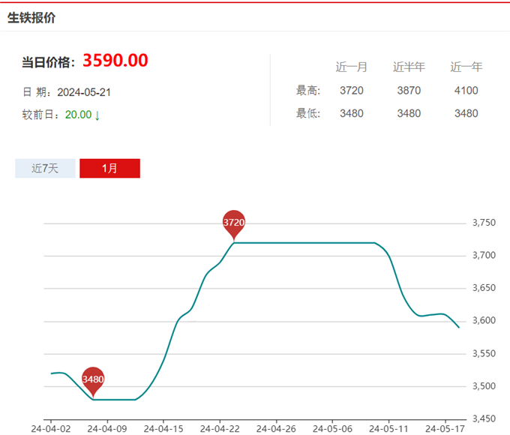
Task: Switch to the 近7天 tab
Action: click(45, 168)
